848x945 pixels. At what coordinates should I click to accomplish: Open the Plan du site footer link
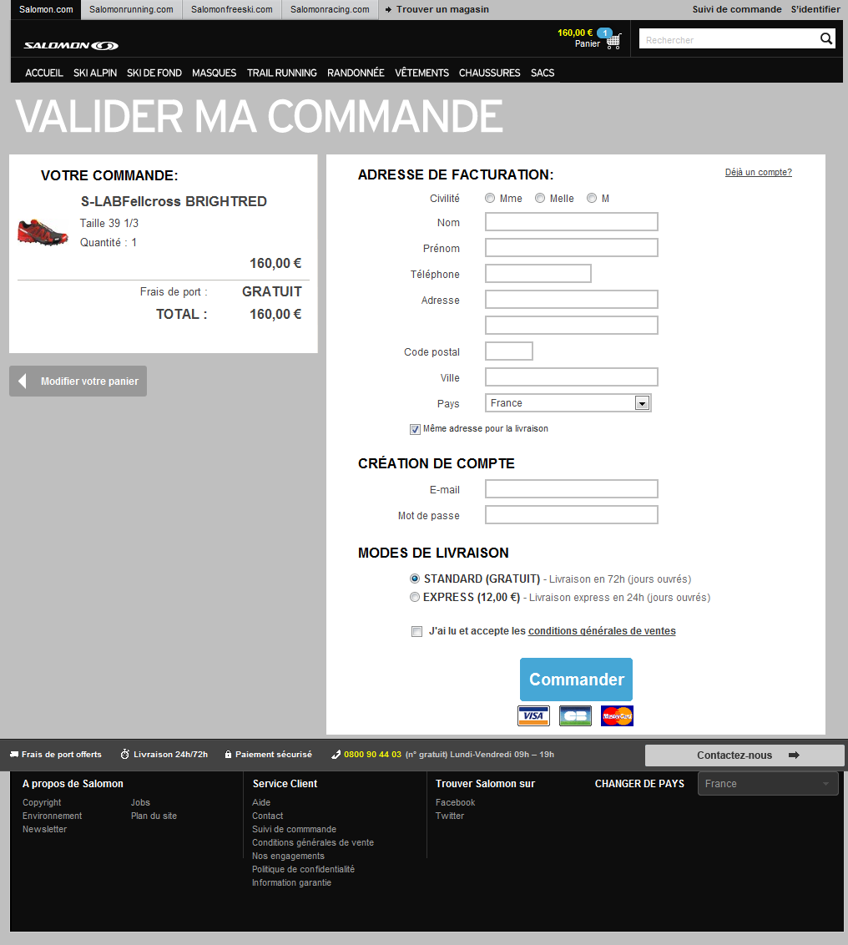point(154,816)
